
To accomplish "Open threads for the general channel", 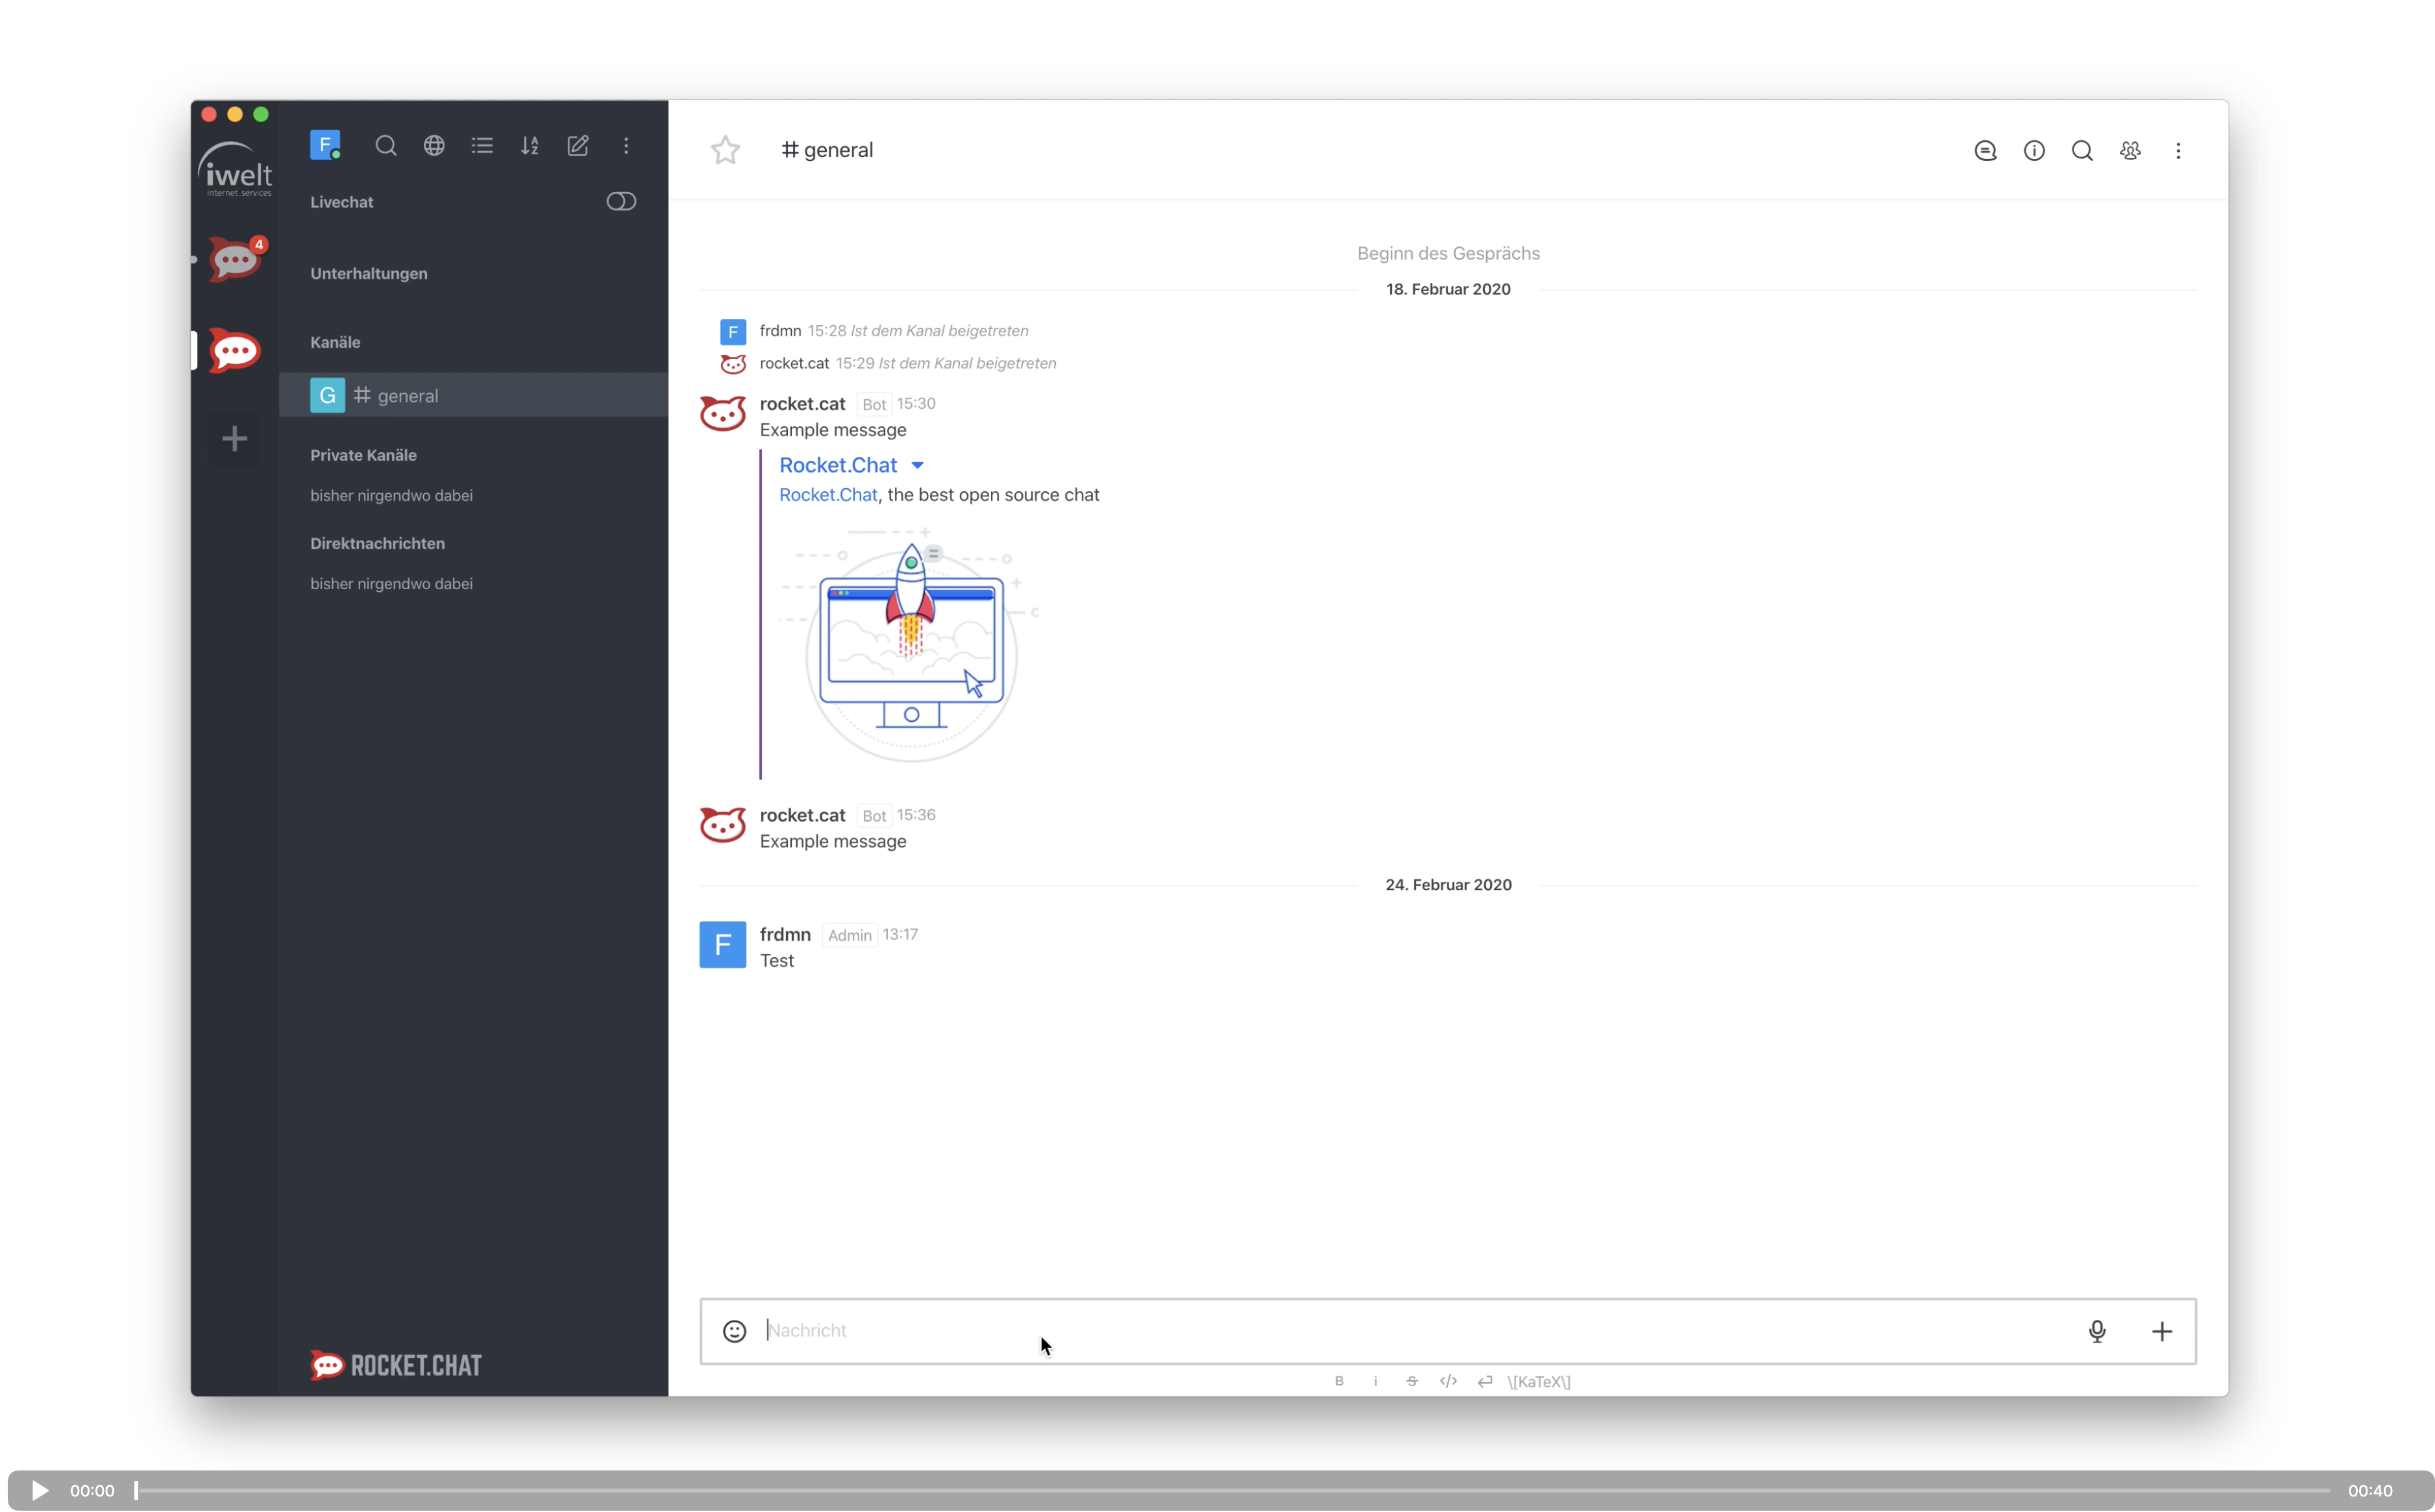I will tap(1985, 150).
